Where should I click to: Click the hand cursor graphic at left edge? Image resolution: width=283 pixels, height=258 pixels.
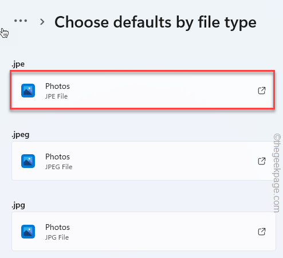tap(4, 33)
